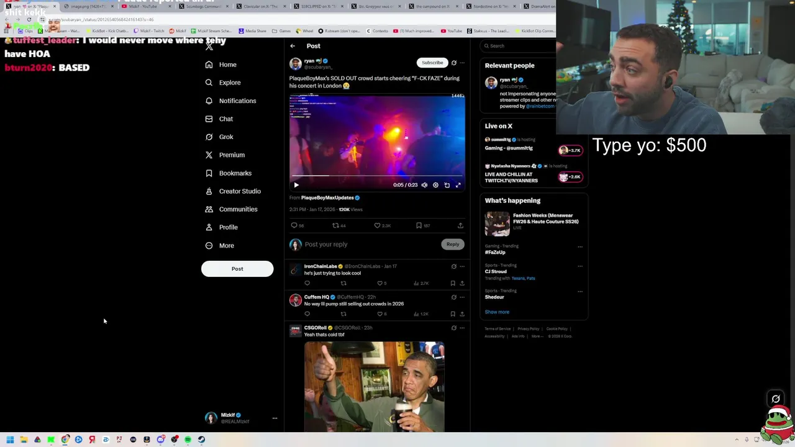Screen dimensions: 795x447
Task: Open Chat in the sidebar
Action: point(219,119)
